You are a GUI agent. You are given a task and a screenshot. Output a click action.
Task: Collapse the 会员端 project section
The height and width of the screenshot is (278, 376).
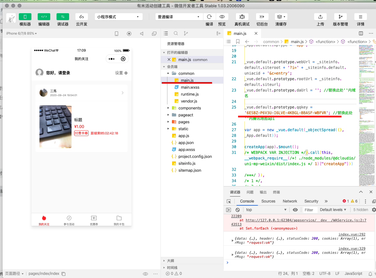[164, 67]
